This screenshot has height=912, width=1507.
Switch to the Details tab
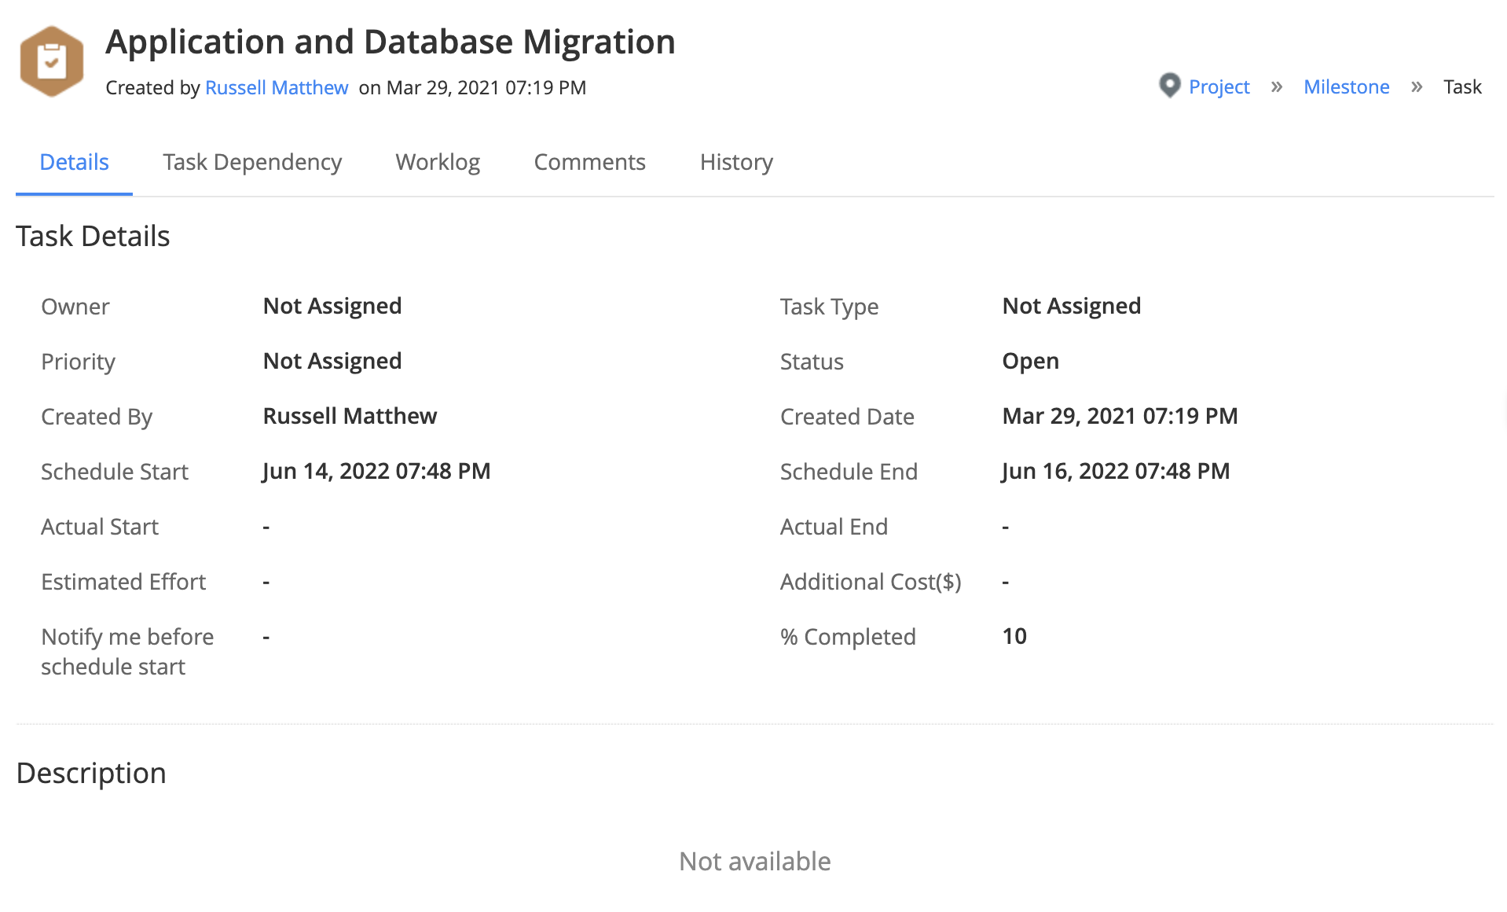(74, 162)
